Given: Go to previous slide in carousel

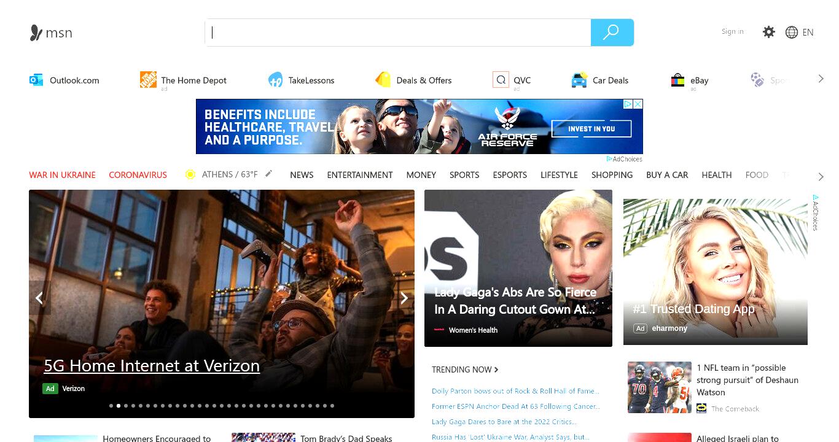Looking at the screenshot, I should click(x=39, y=298).
